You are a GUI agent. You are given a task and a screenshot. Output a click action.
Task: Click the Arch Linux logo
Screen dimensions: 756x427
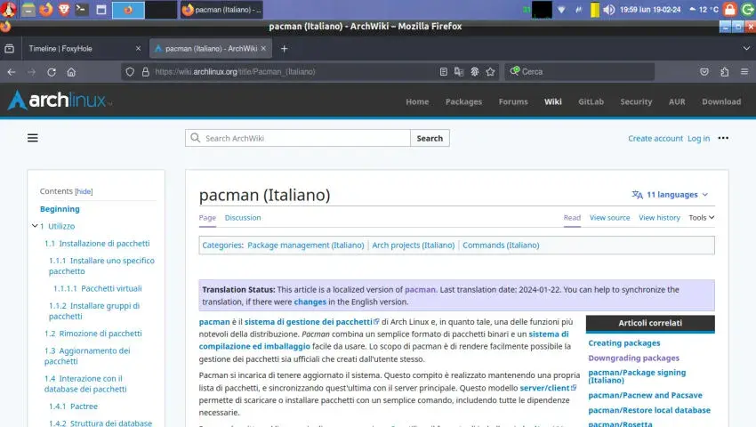pyautogui.click(x=60, y=101)
